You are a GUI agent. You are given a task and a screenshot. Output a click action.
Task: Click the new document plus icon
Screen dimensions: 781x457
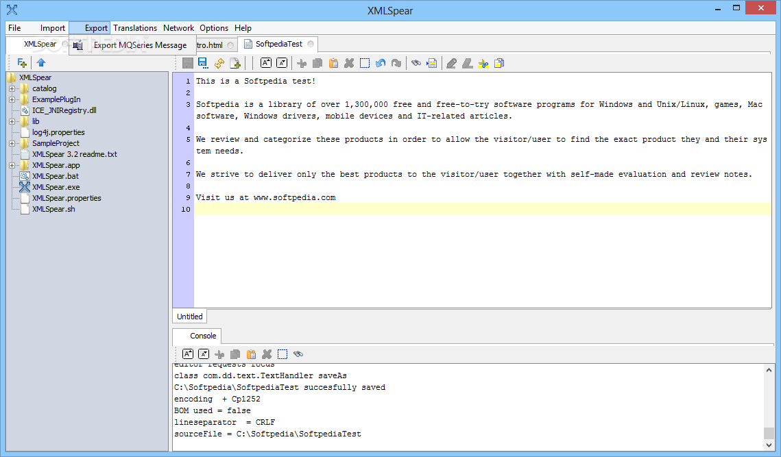coord(235,63)
